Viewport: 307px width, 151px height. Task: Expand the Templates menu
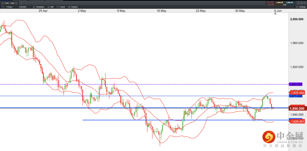click(x=38, y=7)
